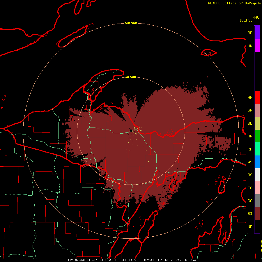Click the GR legend label

tap(250, 110)
